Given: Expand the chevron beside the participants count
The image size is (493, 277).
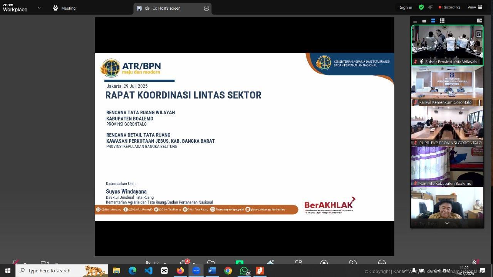Looking at the screenshot, I should (165, 264).
